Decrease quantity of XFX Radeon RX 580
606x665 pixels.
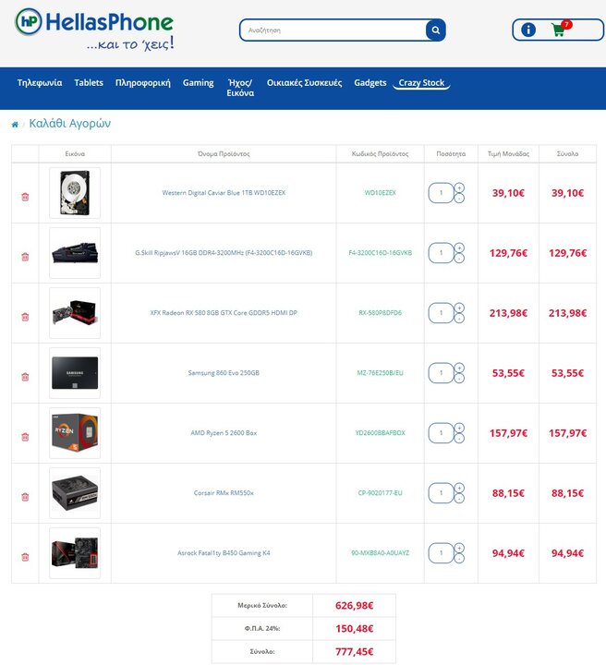(x=459, y=318)
